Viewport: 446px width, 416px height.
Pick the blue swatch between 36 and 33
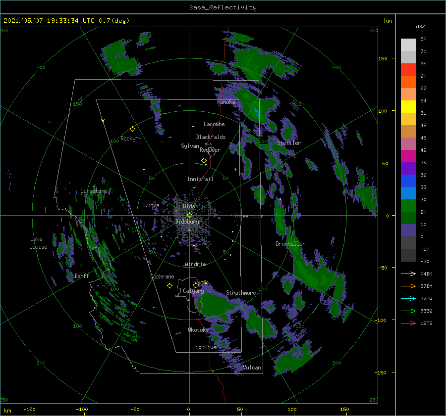click(x=408, y=181)
